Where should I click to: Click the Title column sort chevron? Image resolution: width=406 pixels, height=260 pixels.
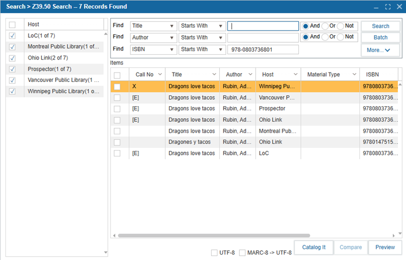(213, 75)
